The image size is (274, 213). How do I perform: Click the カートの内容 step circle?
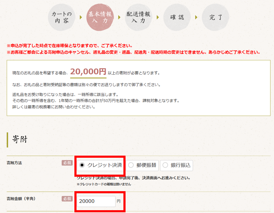62,17
